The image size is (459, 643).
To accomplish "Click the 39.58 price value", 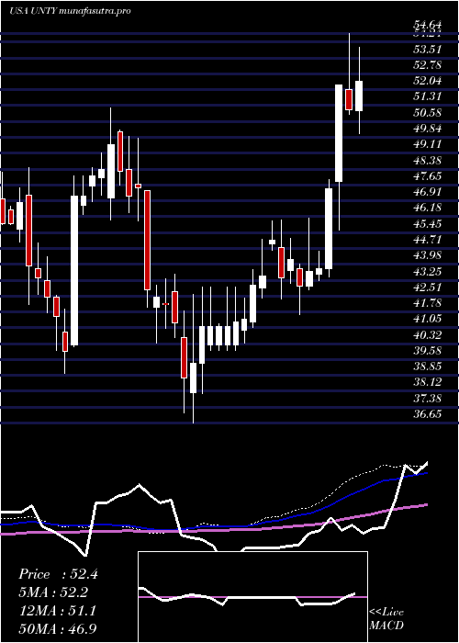I will coord(428,350).
